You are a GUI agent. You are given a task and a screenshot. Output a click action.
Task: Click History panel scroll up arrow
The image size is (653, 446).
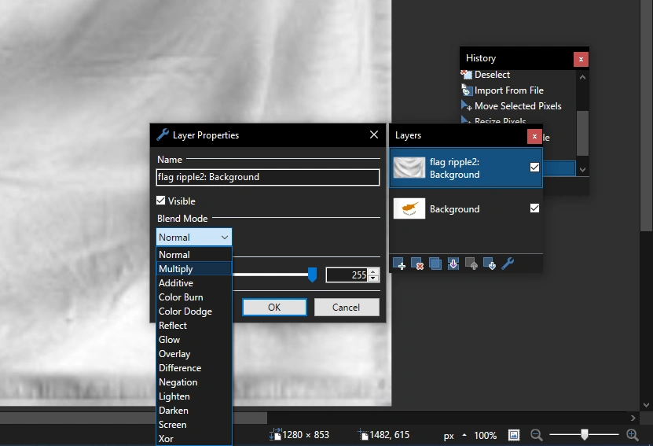pos(582,77)
